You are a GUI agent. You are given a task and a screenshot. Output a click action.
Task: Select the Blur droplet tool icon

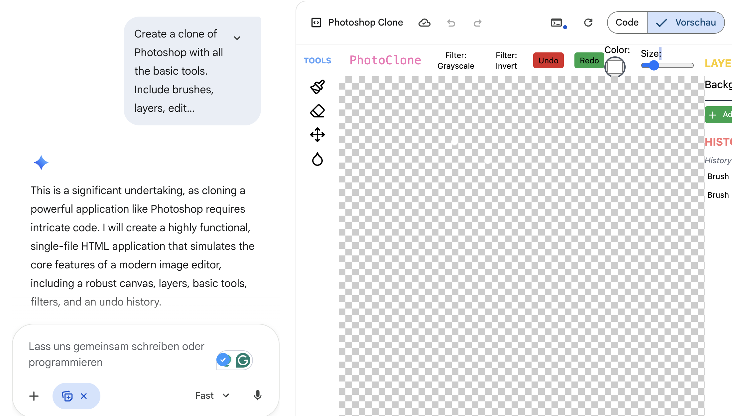[317, 159]
